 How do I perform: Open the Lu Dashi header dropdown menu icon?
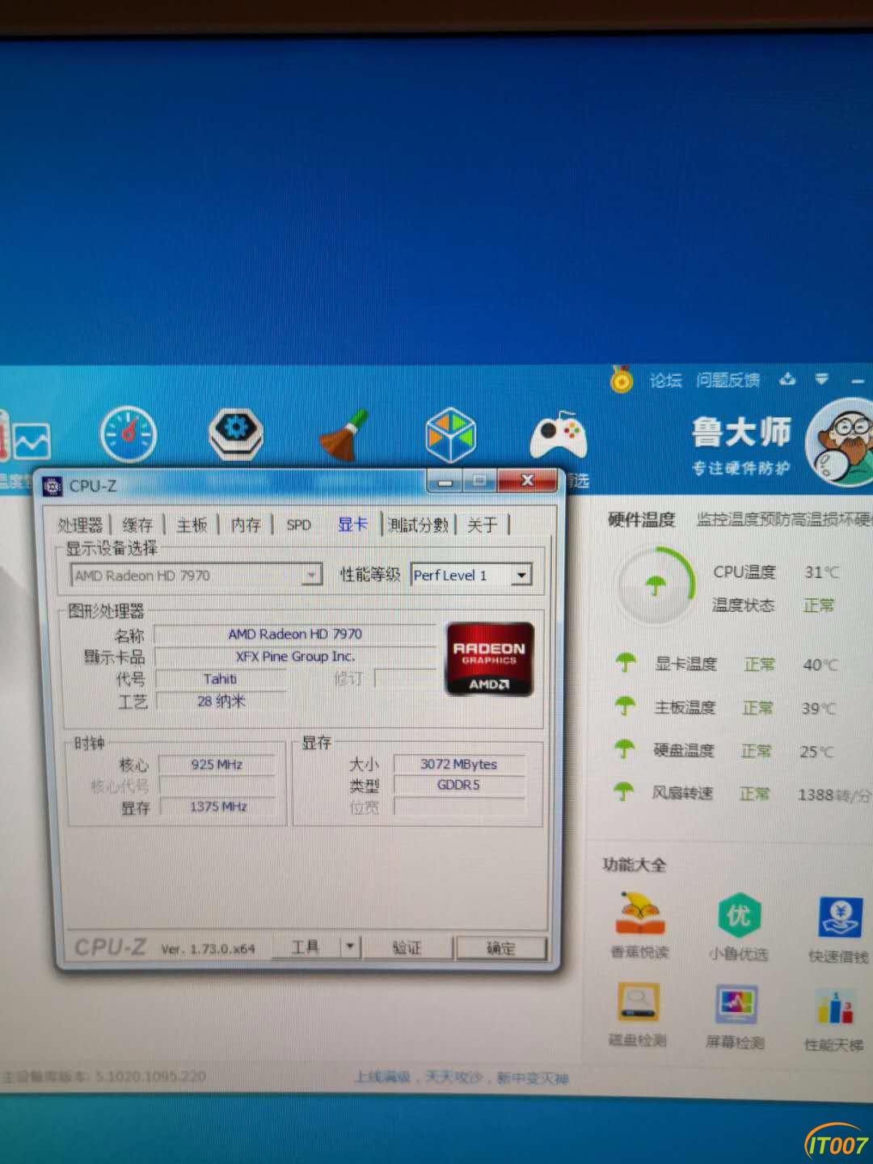[x=822, y=378]
